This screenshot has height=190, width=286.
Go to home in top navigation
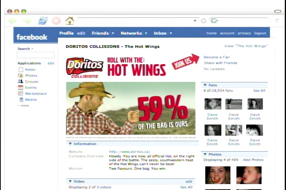(212, 33)
